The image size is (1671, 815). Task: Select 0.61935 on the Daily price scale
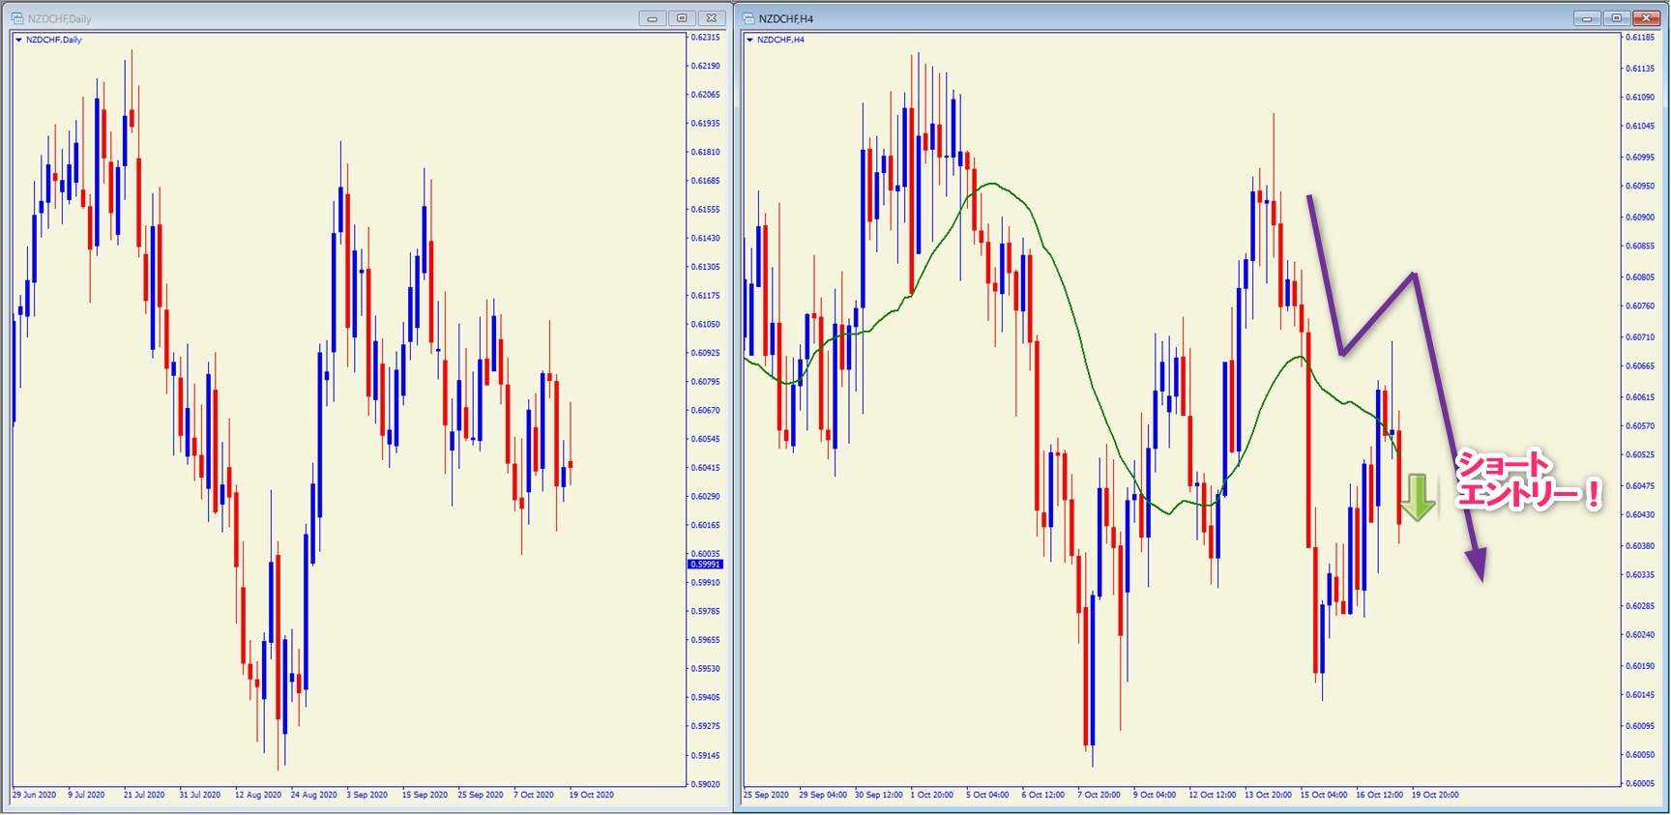point(706,123)
